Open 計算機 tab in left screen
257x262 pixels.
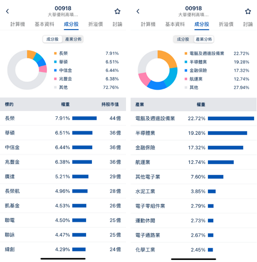[17, 24]
